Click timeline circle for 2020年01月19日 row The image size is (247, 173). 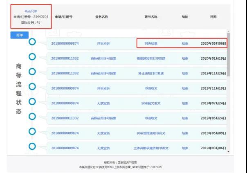[x=32, y=57]
